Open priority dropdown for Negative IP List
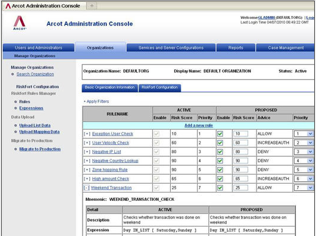The image size is (316, 236). coord(304,152)
